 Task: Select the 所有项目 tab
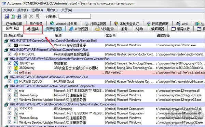13,29
